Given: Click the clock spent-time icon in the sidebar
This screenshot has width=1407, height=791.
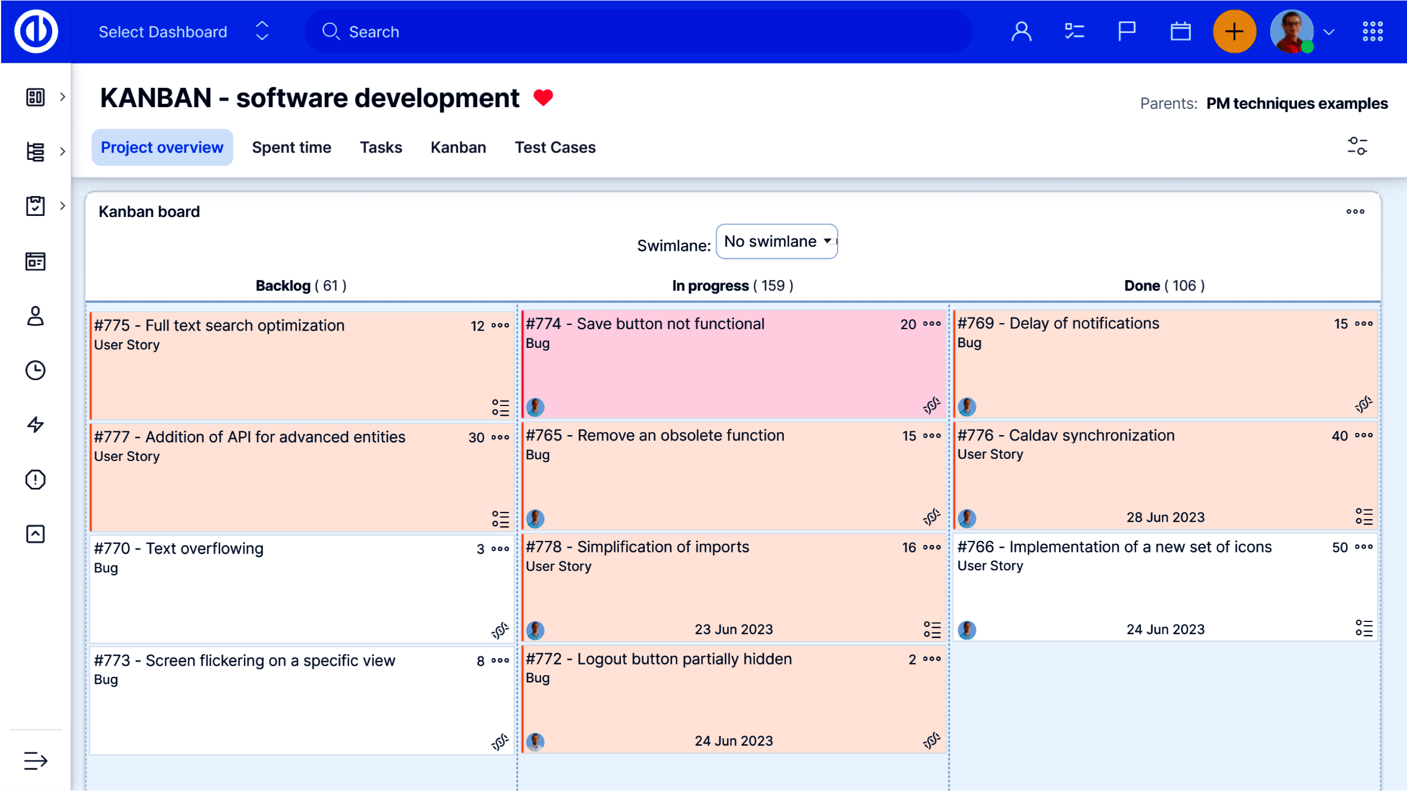Looking at the screenshot, I should coord(35,370).
